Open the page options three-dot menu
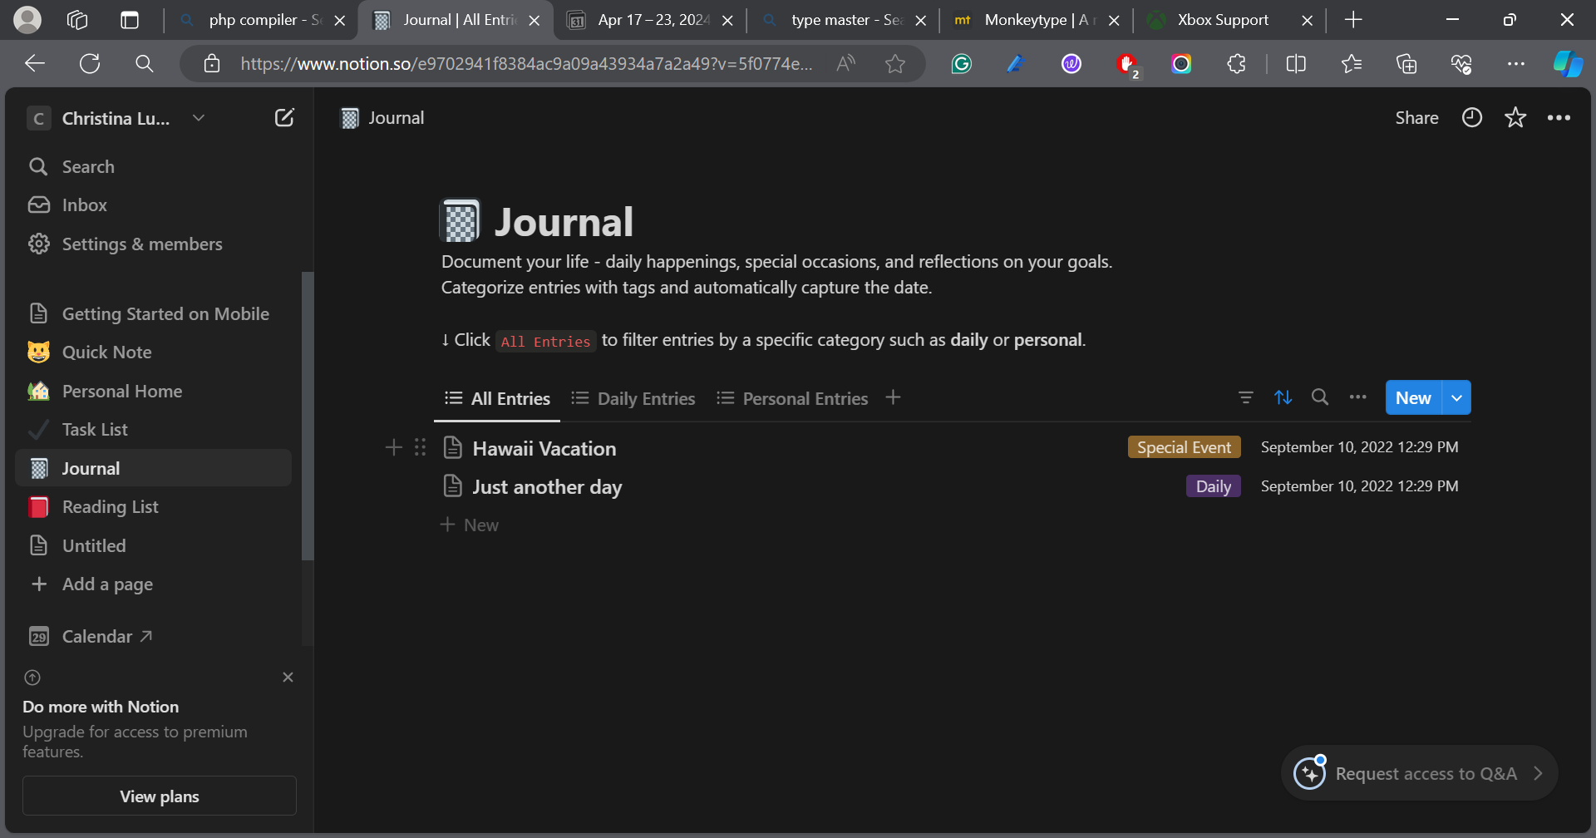This screenshot has height=838, width=1596. (x=1559, y=118)
